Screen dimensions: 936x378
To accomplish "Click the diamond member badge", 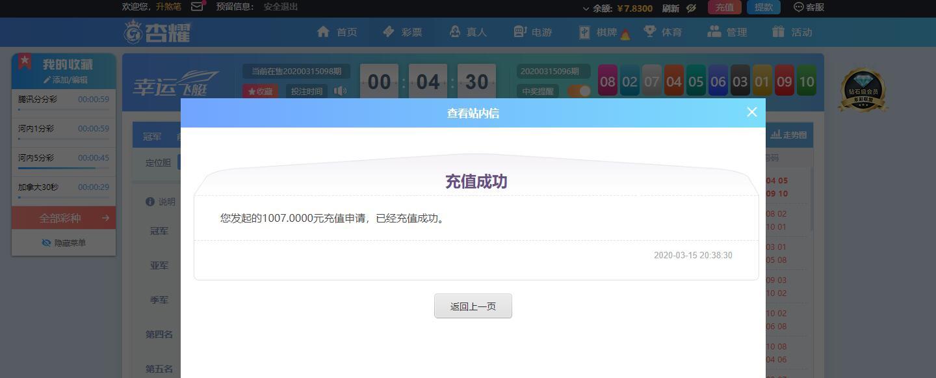I will 863,90.
